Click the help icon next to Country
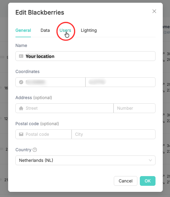Viewport: 170px width, 197px height. point(35,150)
